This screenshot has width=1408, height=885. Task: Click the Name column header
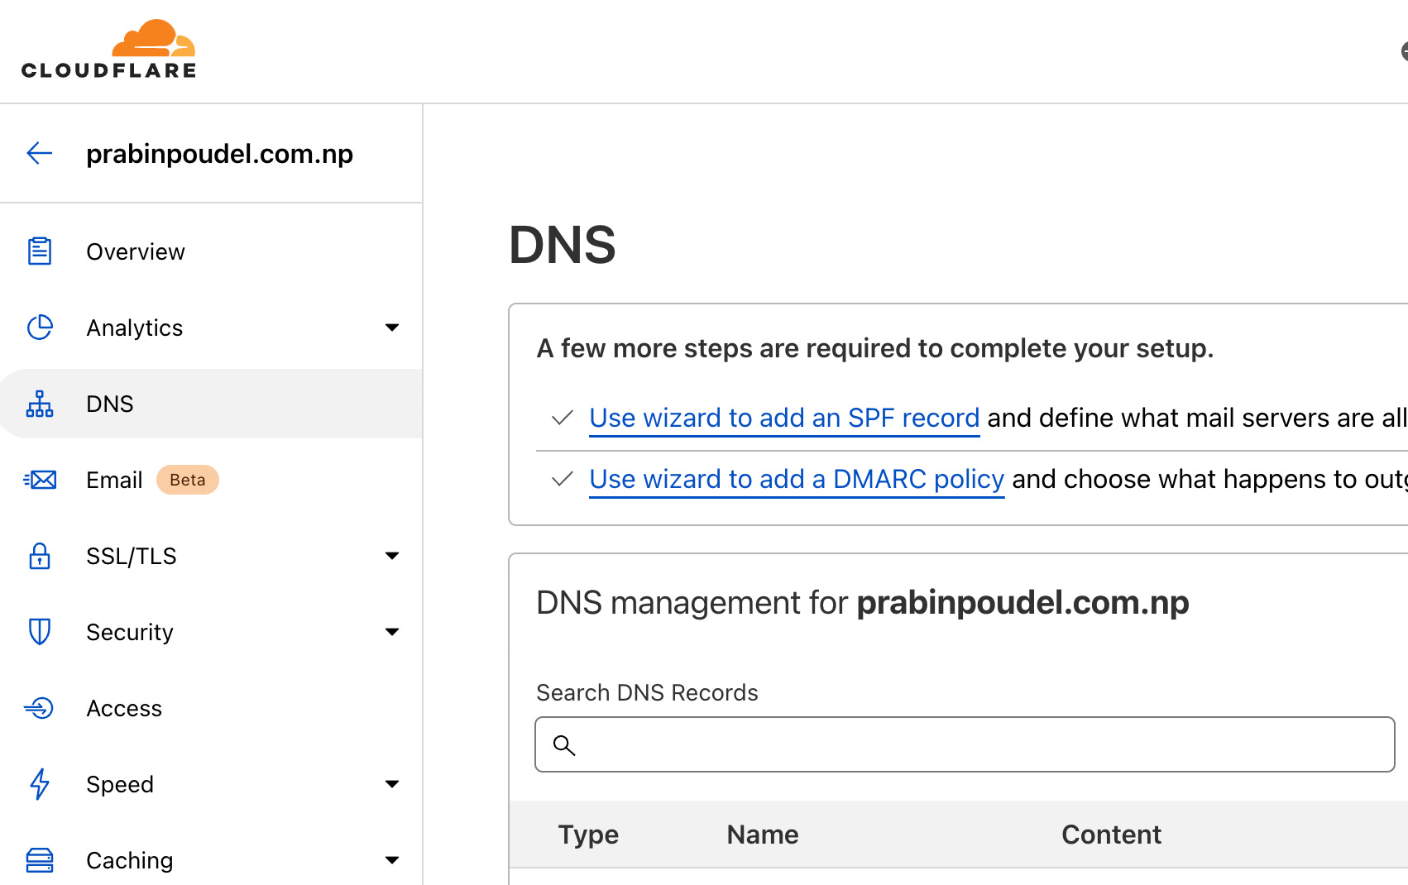click(x=763, y=835)
